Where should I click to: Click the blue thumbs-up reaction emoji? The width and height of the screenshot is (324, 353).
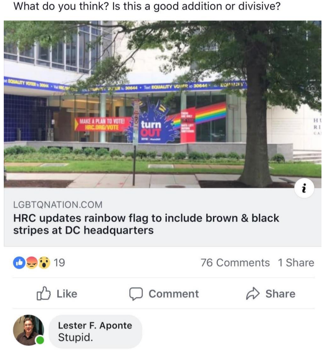(20, 263)
